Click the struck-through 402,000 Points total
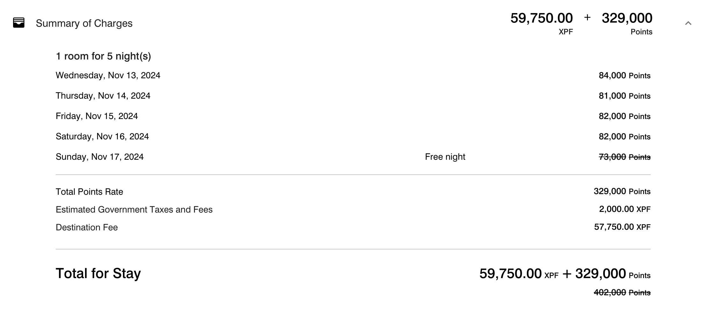Image resolution: width=709 pixels, height=315 pixels. point(622,292)
